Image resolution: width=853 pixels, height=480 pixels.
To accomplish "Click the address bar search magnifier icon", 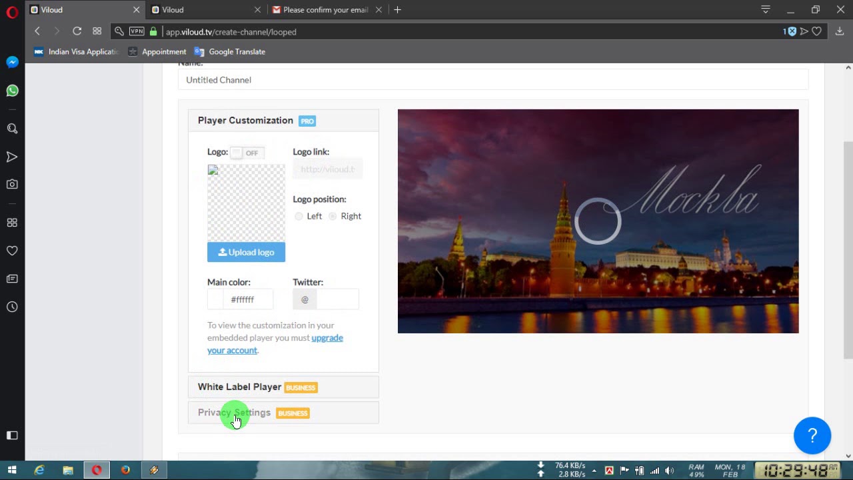I will pos(119,31).
